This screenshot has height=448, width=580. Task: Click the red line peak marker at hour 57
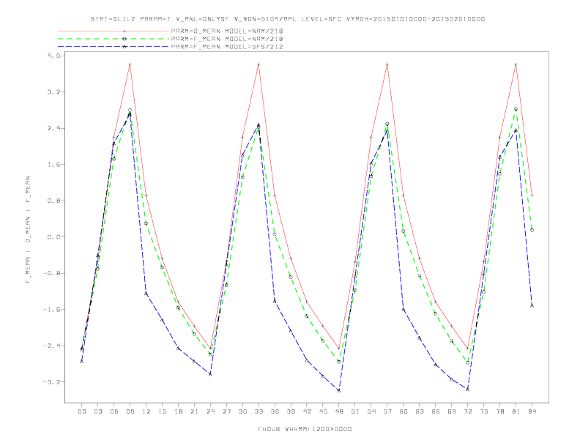point(387,64)
